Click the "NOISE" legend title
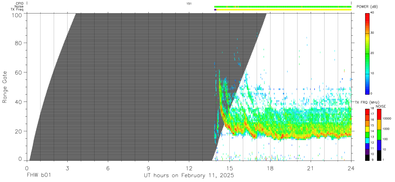 [x=381, y=106]
